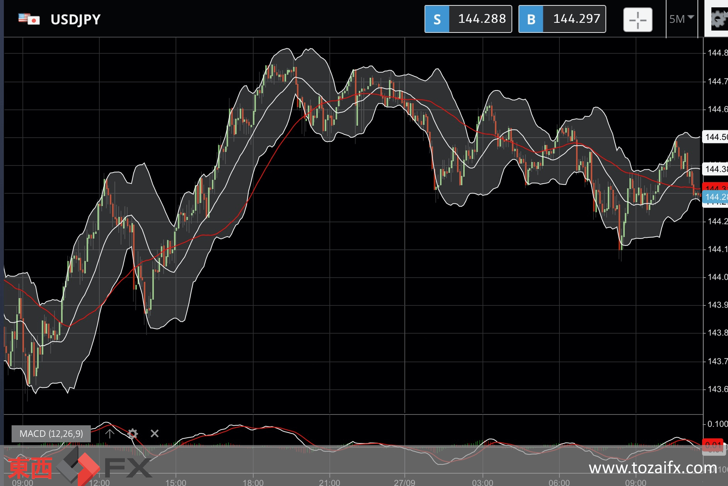Remove the MACD indicator with X
728x486 pixels.
pyautogui.click(x=155, y=433)
